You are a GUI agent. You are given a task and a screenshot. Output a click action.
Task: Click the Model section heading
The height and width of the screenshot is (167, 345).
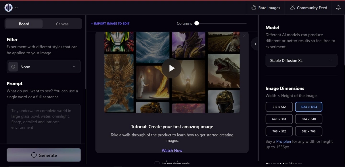coord(272,28)
